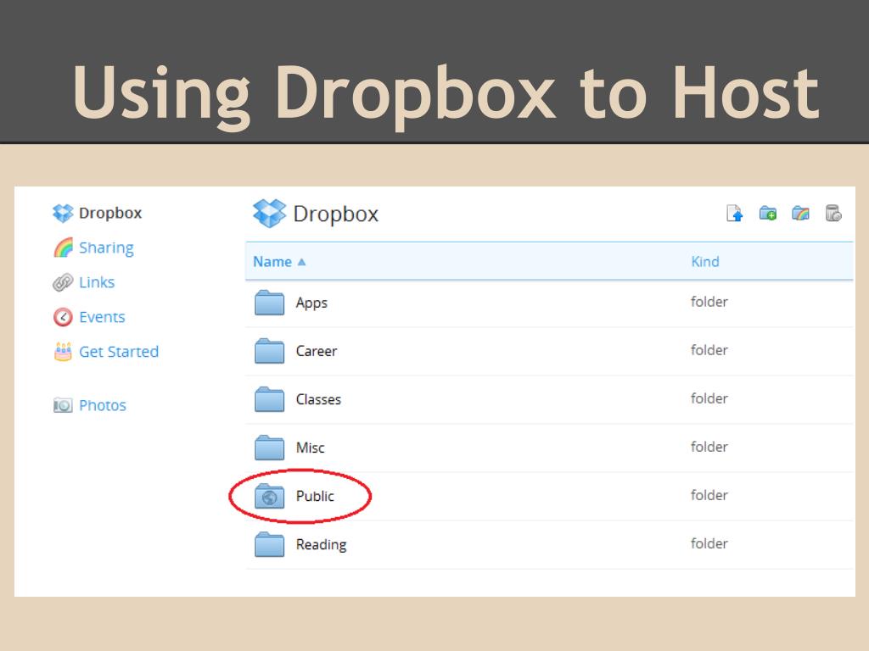This screenshot has width=869, height=651.
Task: Click the Get Started cake icon
Action: click(63, 352)
